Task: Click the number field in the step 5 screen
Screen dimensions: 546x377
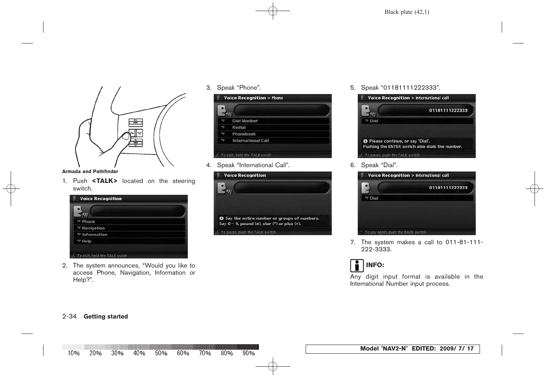Action: click(425, 111)
